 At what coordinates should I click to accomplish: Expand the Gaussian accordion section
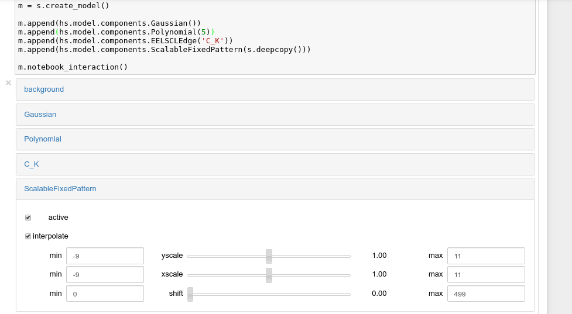(x=40, y=115)
